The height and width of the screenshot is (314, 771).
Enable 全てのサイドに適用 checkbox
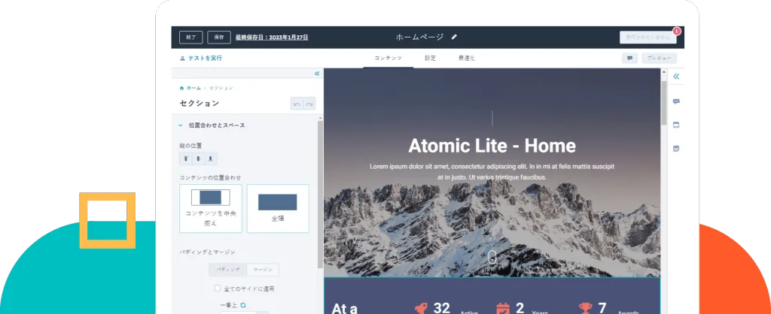point(218,288)
